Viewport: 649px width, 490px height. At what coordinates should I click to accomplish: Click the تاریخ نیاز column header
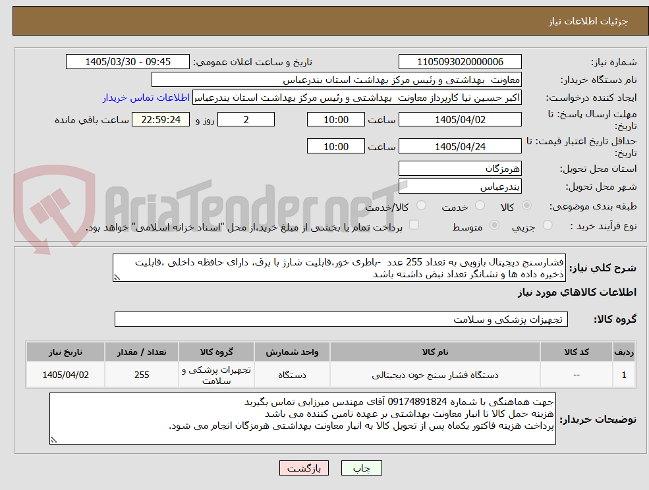click(x=65, y=352)
